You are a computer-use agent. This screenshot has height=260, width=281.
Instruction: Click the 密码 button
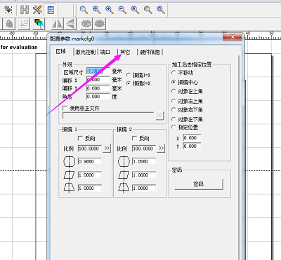tap(199, 184)
